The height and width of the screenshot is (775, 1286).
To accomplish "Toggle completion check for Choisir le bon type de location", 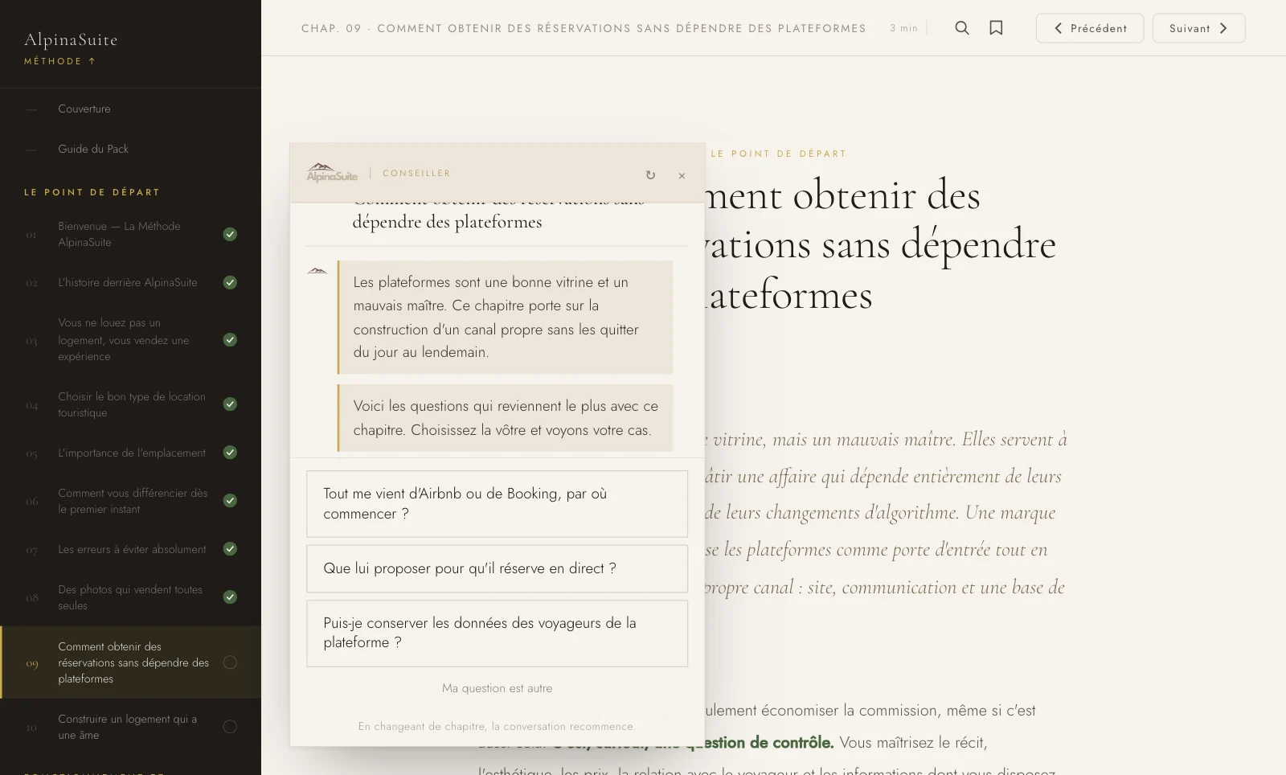I will click(x=230, y=404).
